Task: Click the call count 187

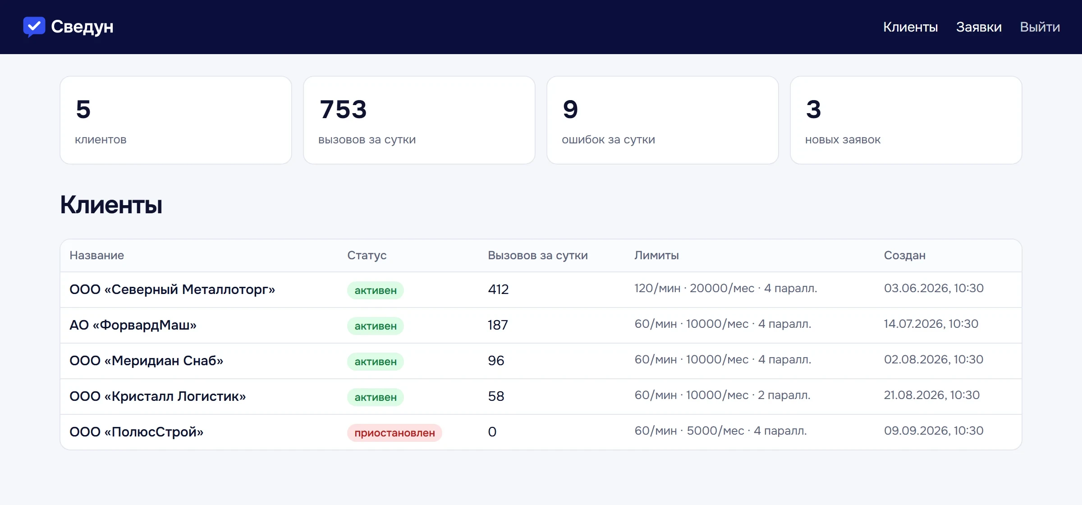Action: [498, 325]
